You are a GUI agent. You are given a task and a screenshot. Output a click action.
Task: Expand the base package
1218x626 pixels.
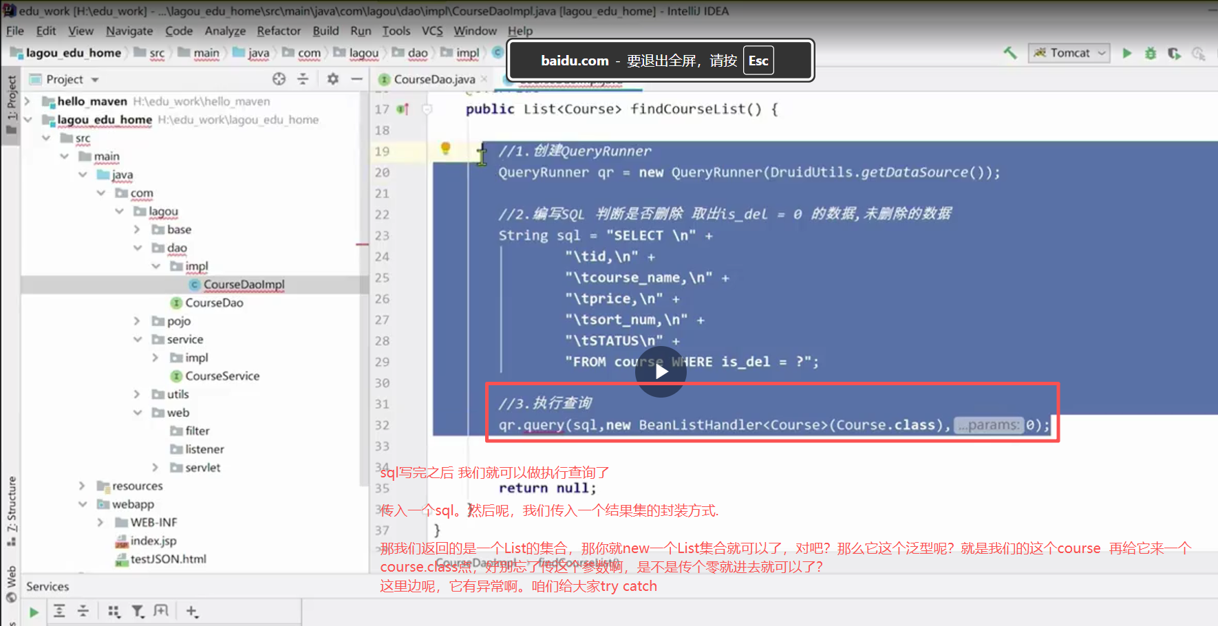pyautogui.click(x=137, y=230)
